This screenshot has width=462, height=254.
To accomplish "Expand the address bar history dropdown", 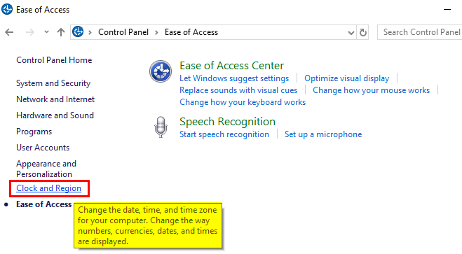I will (x=351, y=32).
